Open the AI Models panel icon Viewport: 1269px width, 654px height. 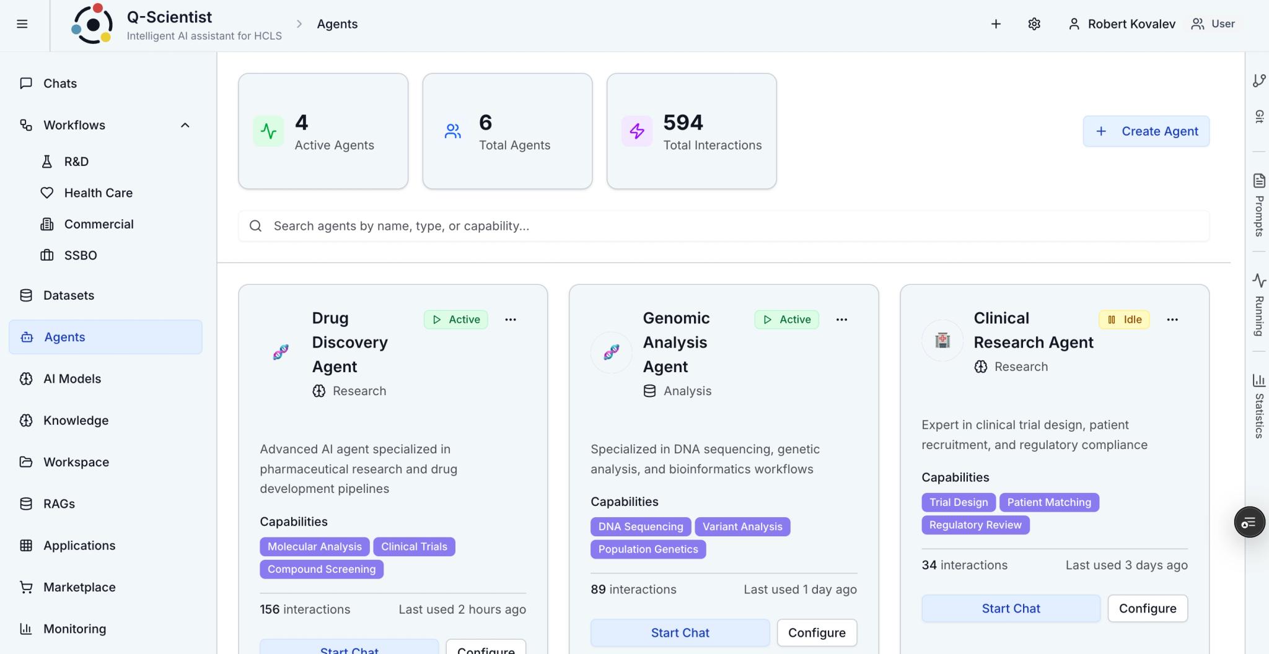click(x=25, y=378)
